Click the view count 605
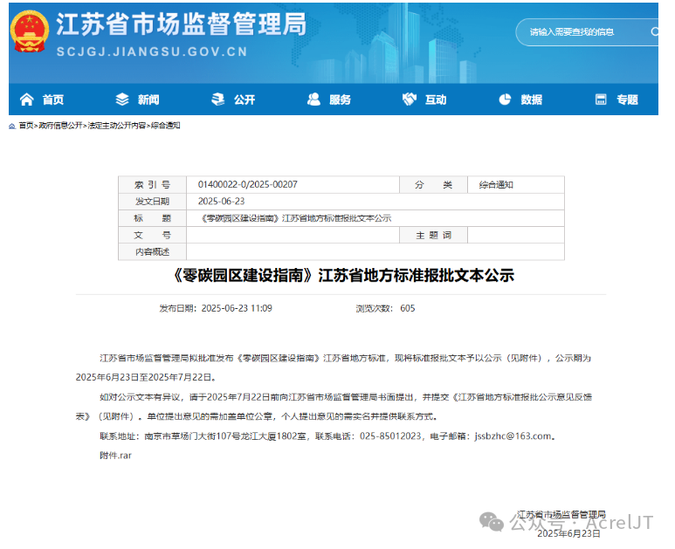The width and height of the screenshot is (675, 549). (407, 308)
